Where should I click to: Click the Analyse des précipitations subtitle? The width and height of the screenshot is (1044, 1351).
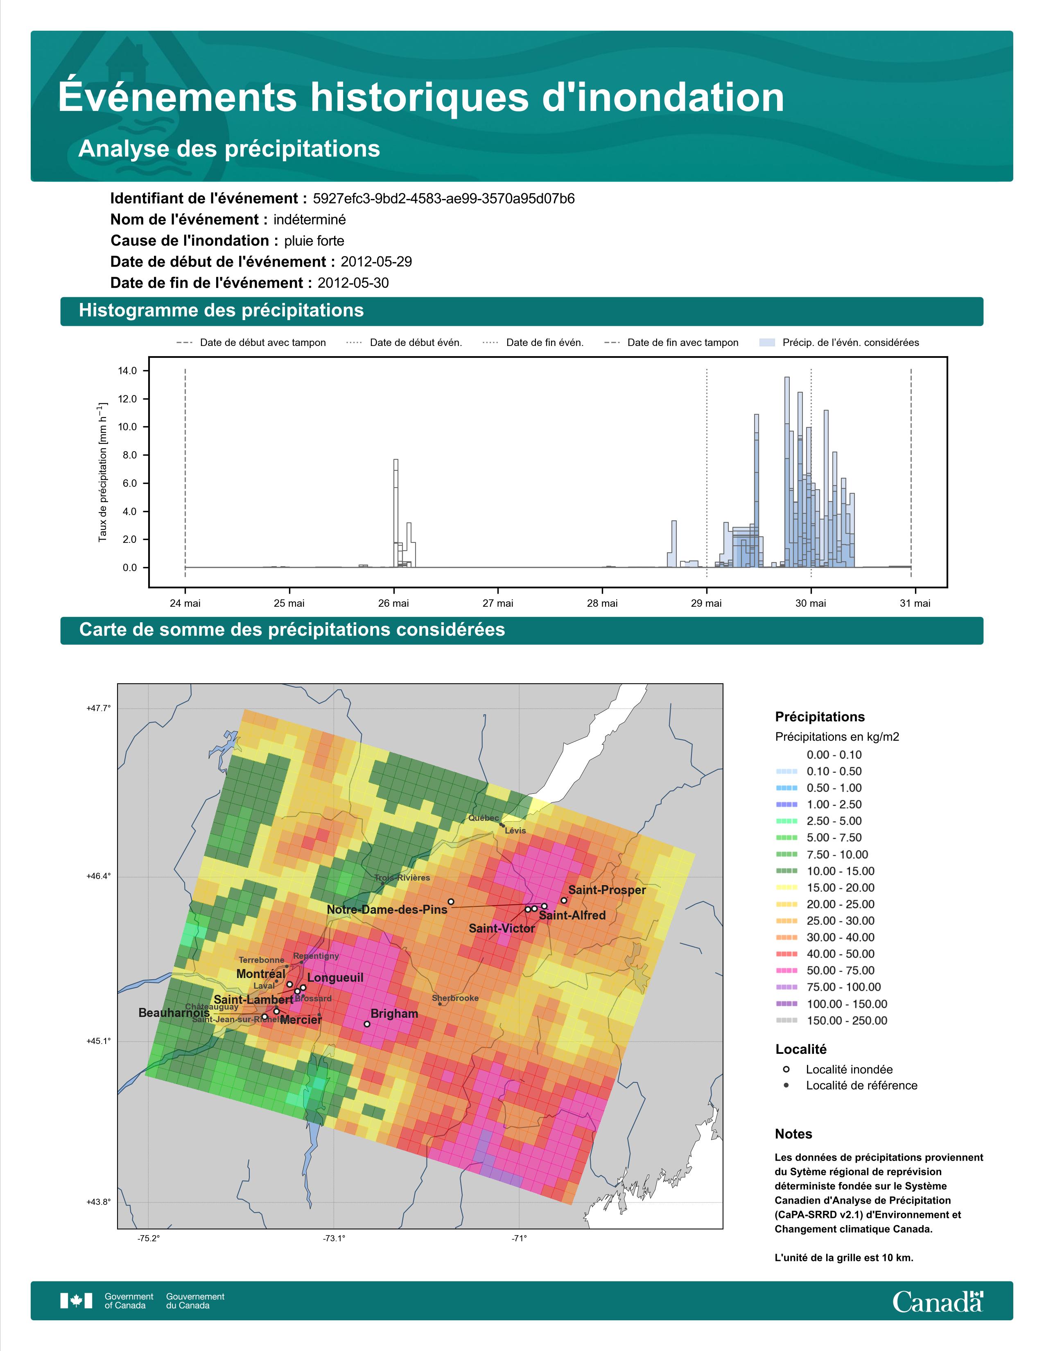point(229,149)
